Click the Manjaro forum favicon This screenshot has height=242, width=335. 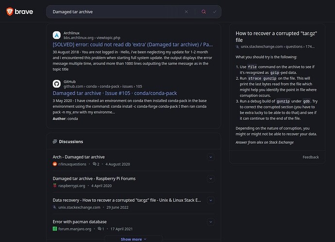click(x=55, y=229)
